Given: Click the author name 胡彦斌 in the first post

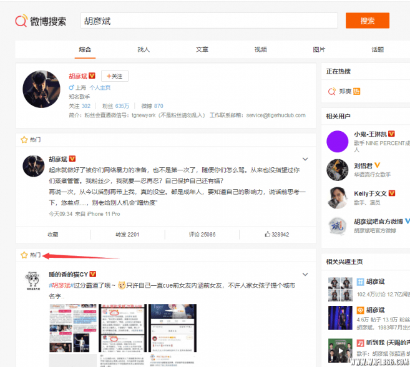Looking at the screenshot, I should (x=58, y=159).
